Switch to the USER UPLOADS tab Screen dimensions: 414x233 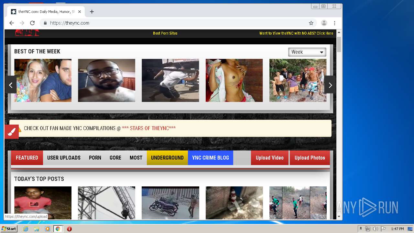click(64, 158)
